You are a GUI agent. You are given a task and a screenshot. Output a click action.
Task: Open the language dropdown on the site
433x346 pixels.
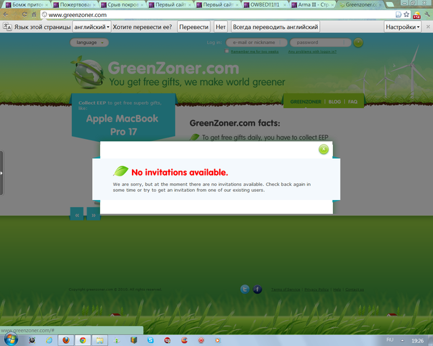click(x=89, y=43)
